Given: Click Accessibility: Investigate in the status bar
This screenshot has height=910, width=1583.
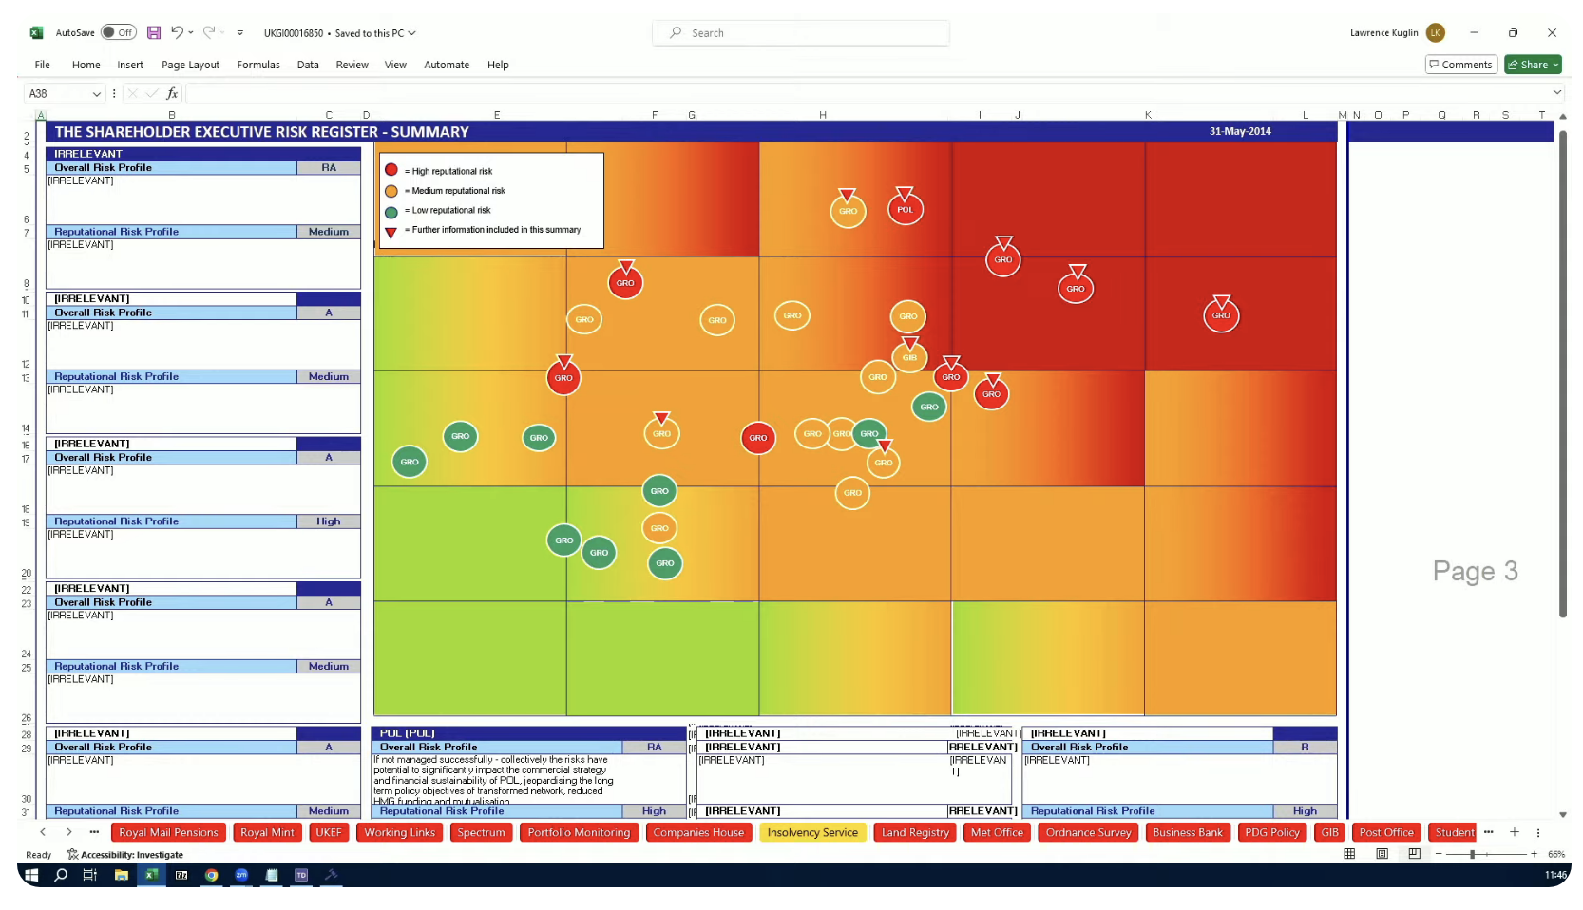Looking at the screenshot, I should pos(125,855).
